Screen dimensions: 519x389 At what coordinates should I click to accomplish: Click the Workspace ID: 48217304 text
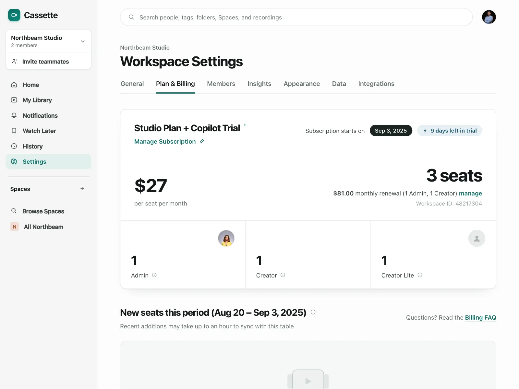pos(449,203)
